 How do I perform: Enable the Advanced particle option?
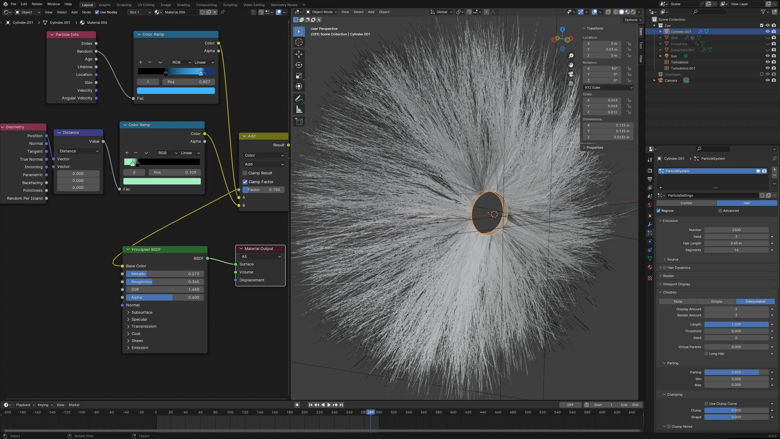point(720,211)
